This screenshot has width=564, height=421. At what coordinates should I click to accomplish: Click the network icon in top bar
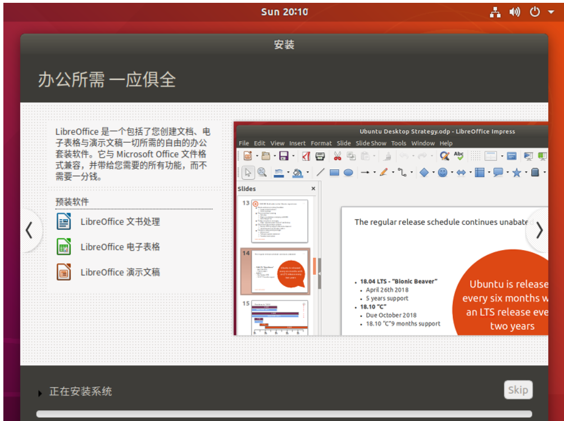pyautogui.click(x=495, y=12)
